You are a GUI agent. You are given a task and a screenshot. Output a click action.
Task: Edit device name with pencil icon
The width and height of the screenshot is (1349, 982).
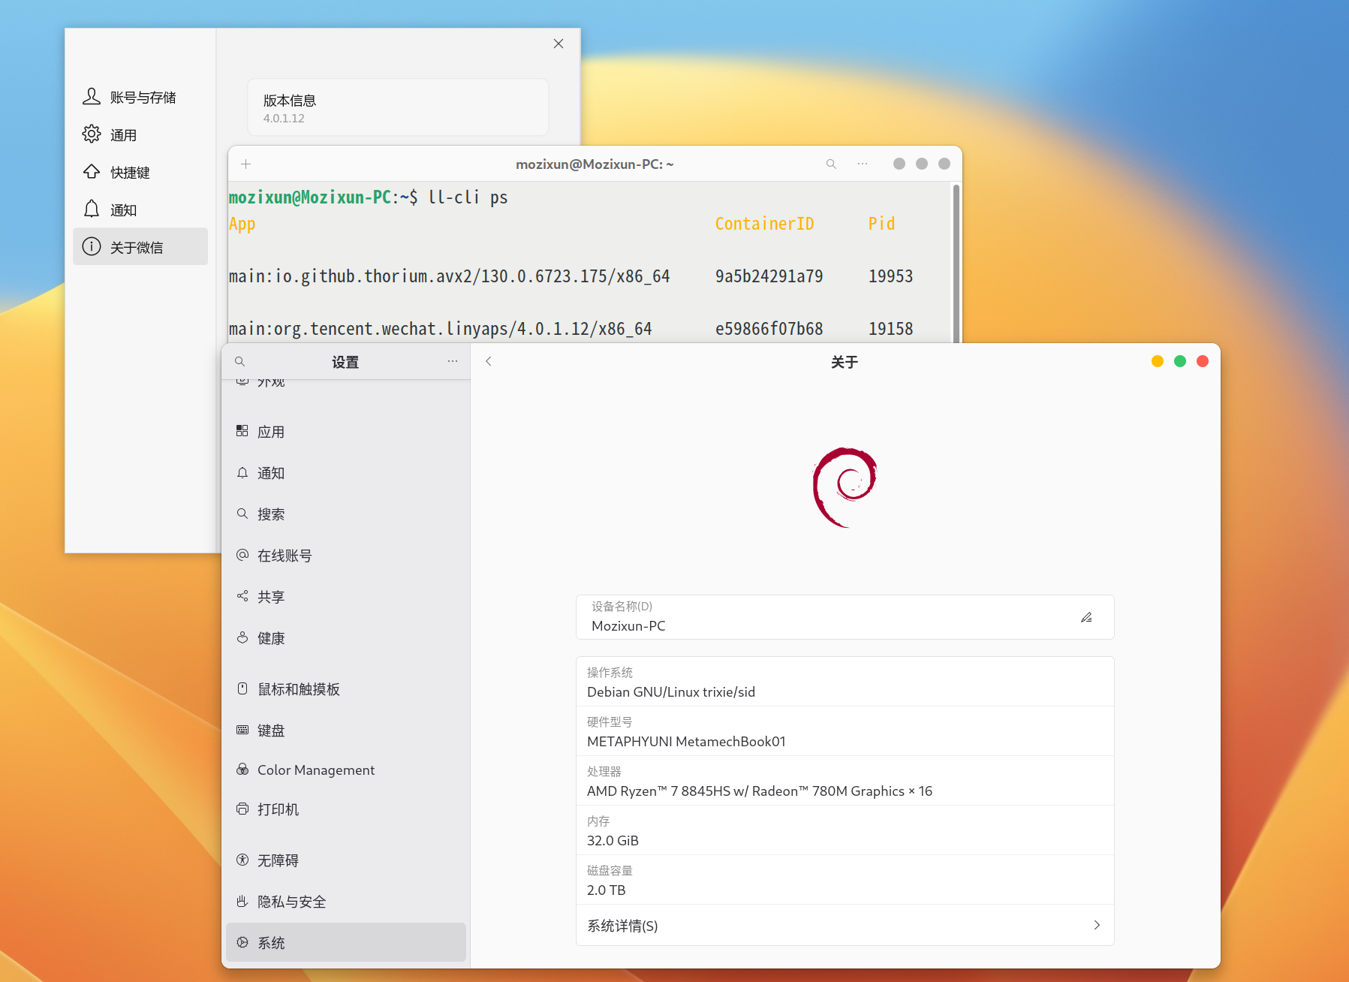pos(1086,617)
